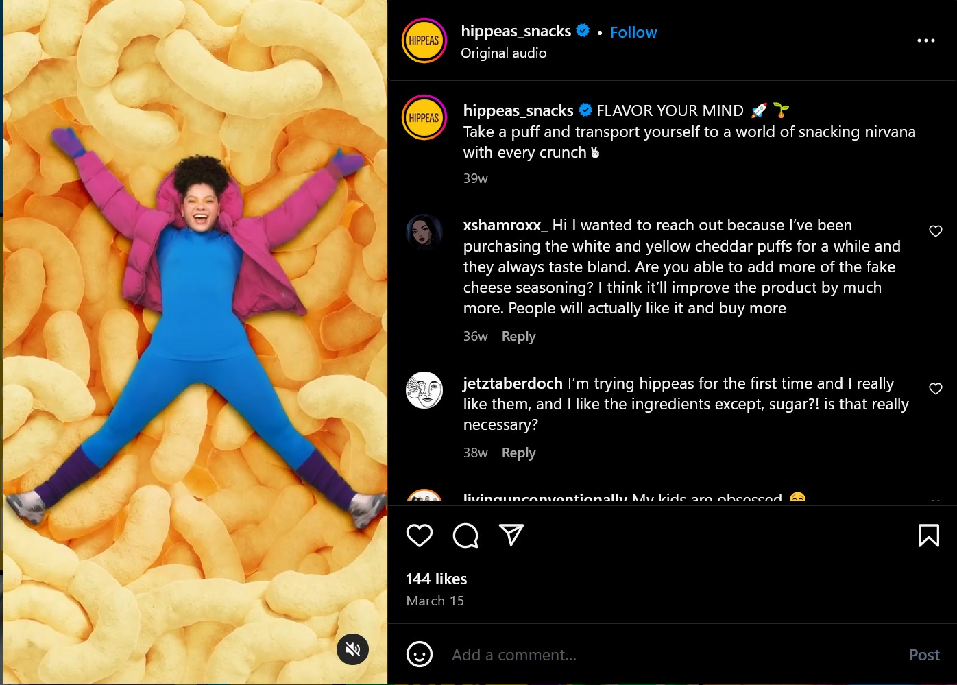Open Hippeas profile picture in header
Viewport: 957px width, 685px height.
(x=424, y=40)
